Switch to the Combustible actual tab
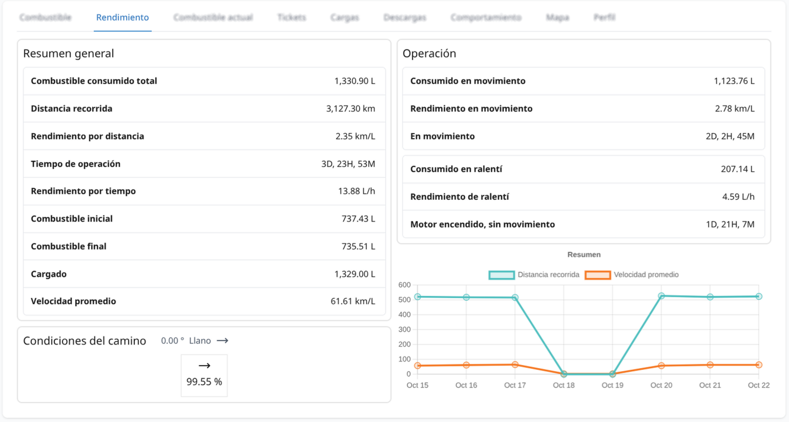The image size is (789, 422). pos(213,17)
